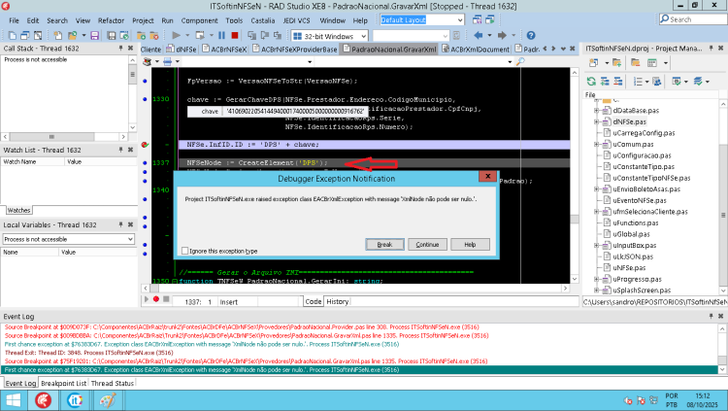Screen dimensions: 728x411
Task: Select uNFSe.pas in the Project Manager
Action: click(x=629, y=268)
